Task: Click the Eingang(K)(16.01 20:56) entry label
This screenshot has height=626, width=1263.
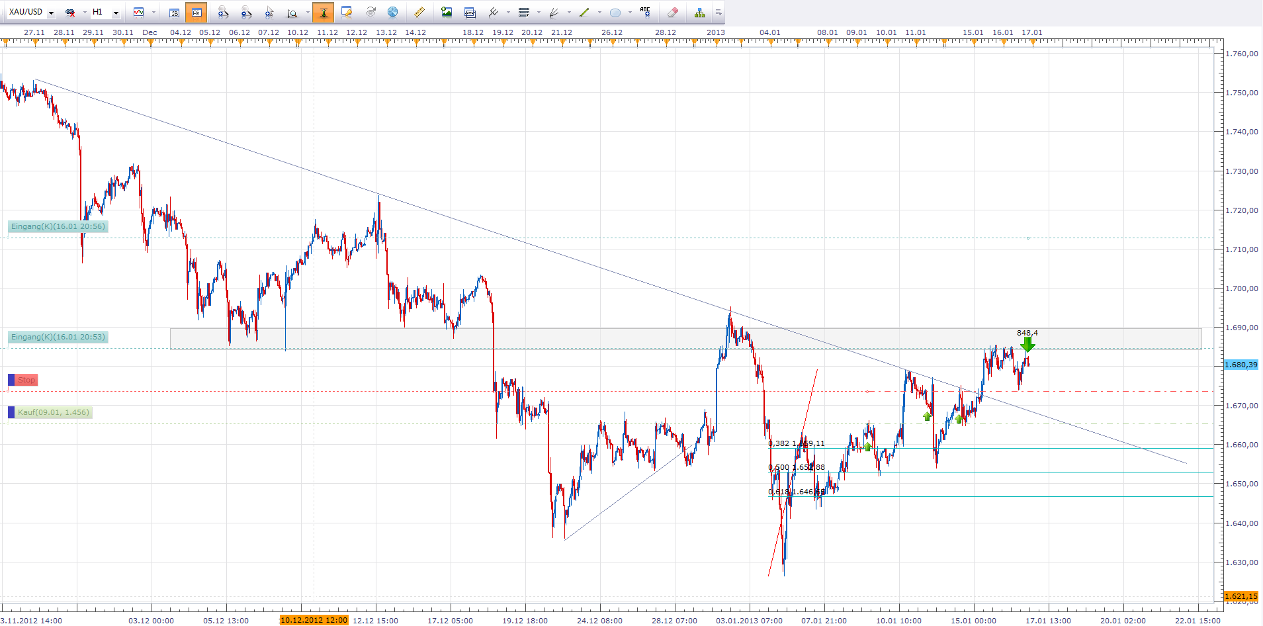Action: pos(58,226)
